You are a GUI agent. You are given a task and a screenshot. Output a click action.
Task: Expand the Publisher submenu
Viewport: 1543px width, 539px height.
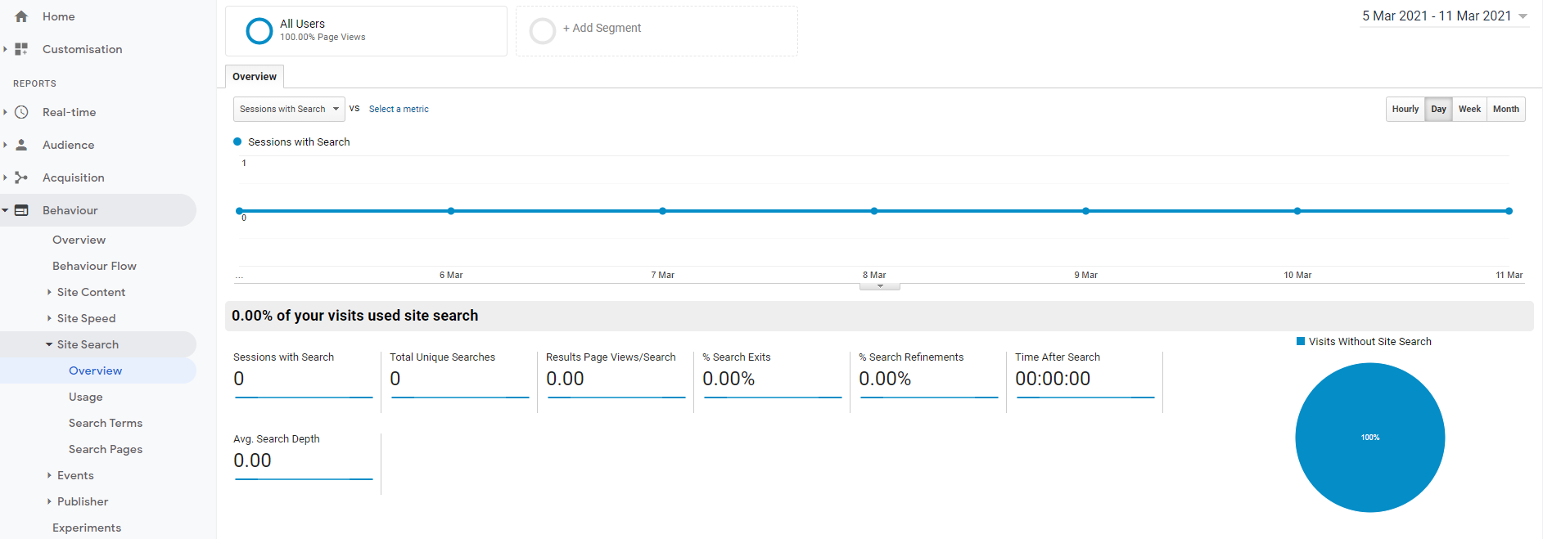click(x=49, y=501)
